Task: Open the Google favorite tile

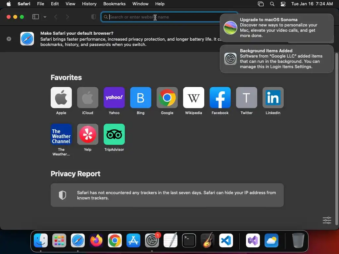Action: pos(167,98)
